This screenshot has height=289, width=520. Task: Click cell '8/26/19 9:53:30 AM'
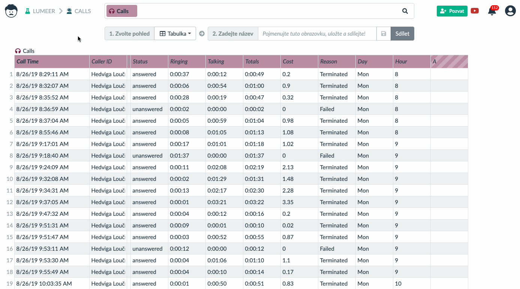tap(52, 260)
